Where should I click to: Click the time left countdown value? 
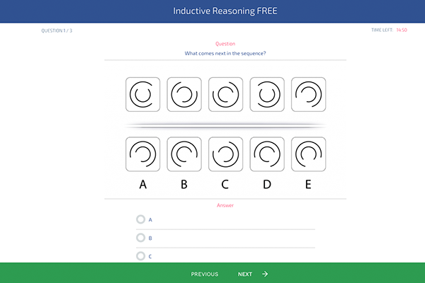(402, 30)
